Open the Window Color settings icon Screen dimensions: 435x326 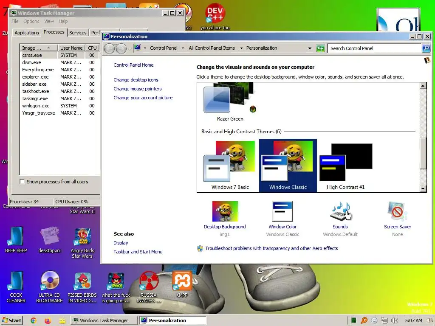click(x=282, y=211)
